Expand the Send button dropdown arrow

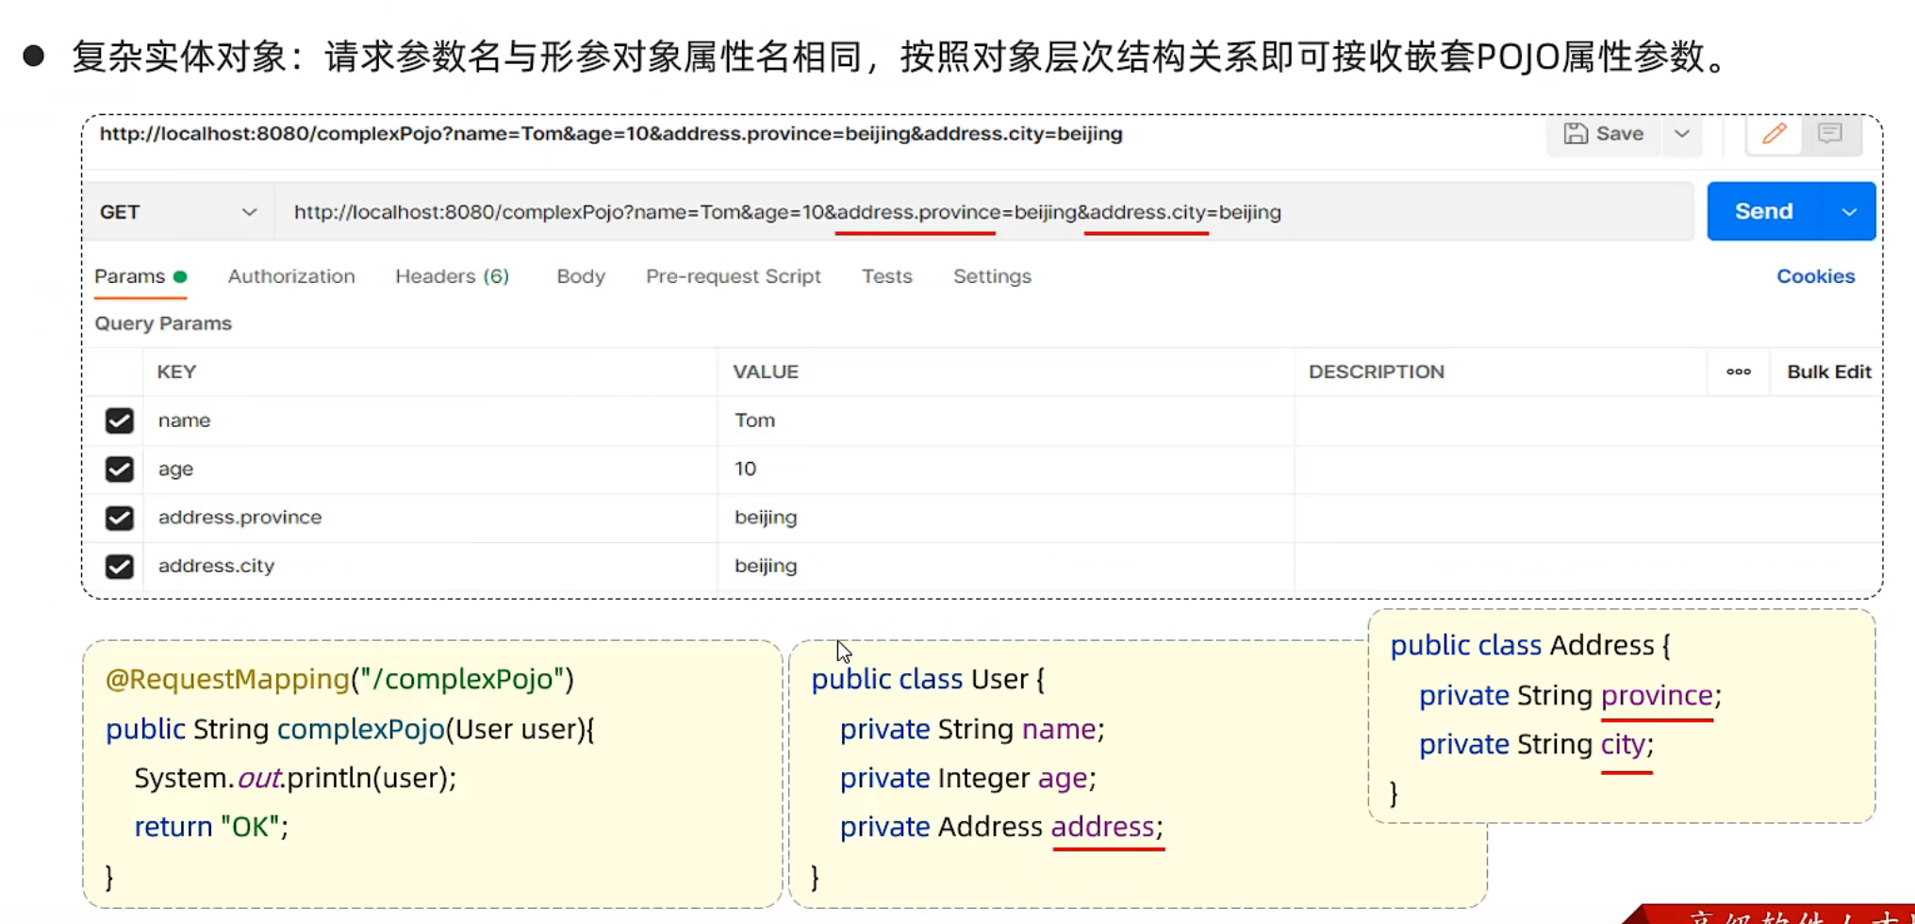click(x=1849, y=212)
